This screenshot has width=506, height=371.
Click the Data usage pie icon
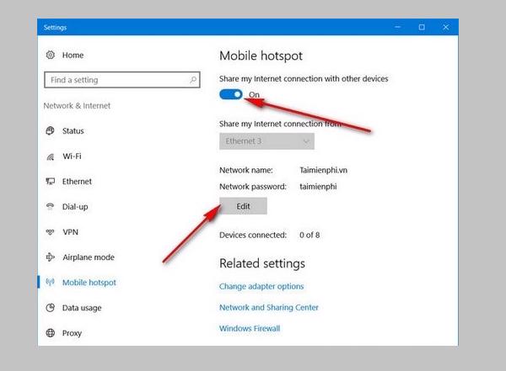click(x=51, y=308)
